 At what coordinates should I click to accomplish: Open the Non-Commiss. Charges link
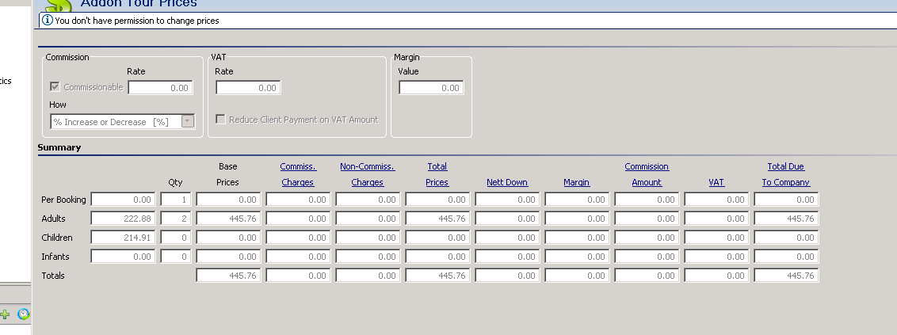(367, 174)
